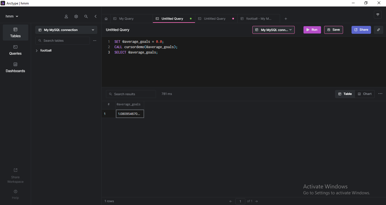This screenshot has height=205, width=386.
Task: Open the hmm workspace dropdown
Action: (x=12, y=16)
